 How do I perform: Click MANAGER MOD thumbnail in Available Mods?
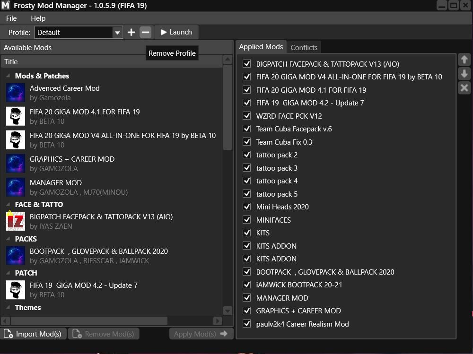click(16, 187)
